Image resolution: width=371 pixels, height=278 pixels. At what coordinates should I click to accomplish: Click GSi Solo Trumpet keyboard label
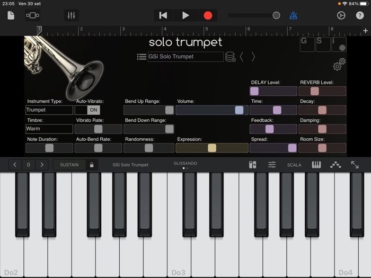click(130, 165)
